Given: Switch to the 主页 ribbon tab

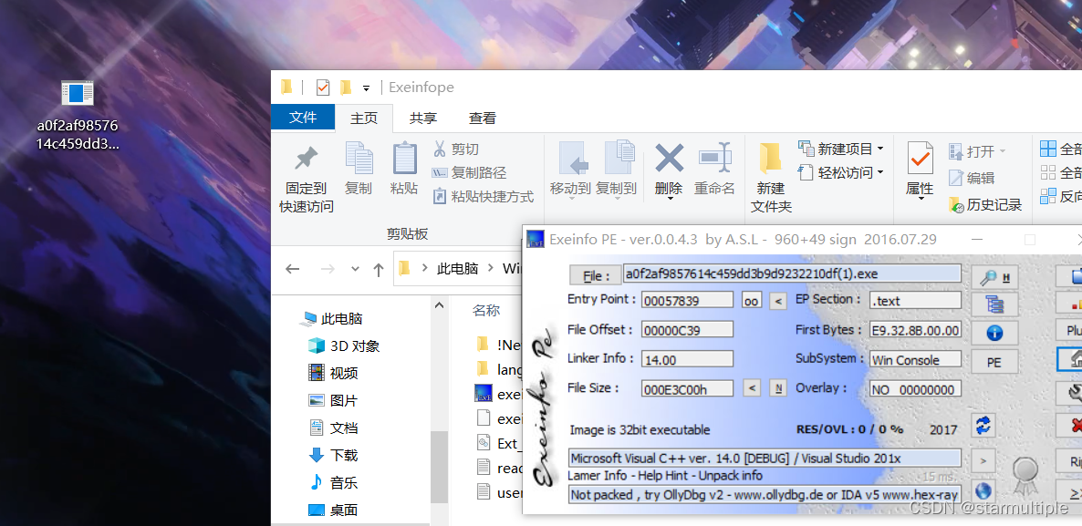Looking at the screenshot, I should point(364,118).
